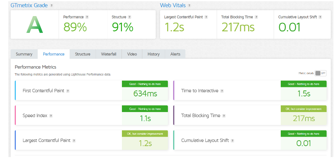
Task: Open help icon next to Time to Interactive
Action: coord(222,91)
